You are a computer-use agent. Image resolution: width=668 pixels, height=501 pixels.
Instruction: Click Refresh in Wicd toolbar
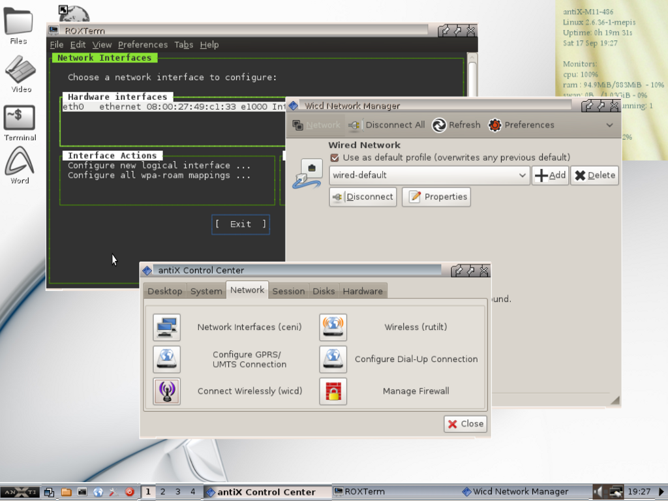(456, 125)
